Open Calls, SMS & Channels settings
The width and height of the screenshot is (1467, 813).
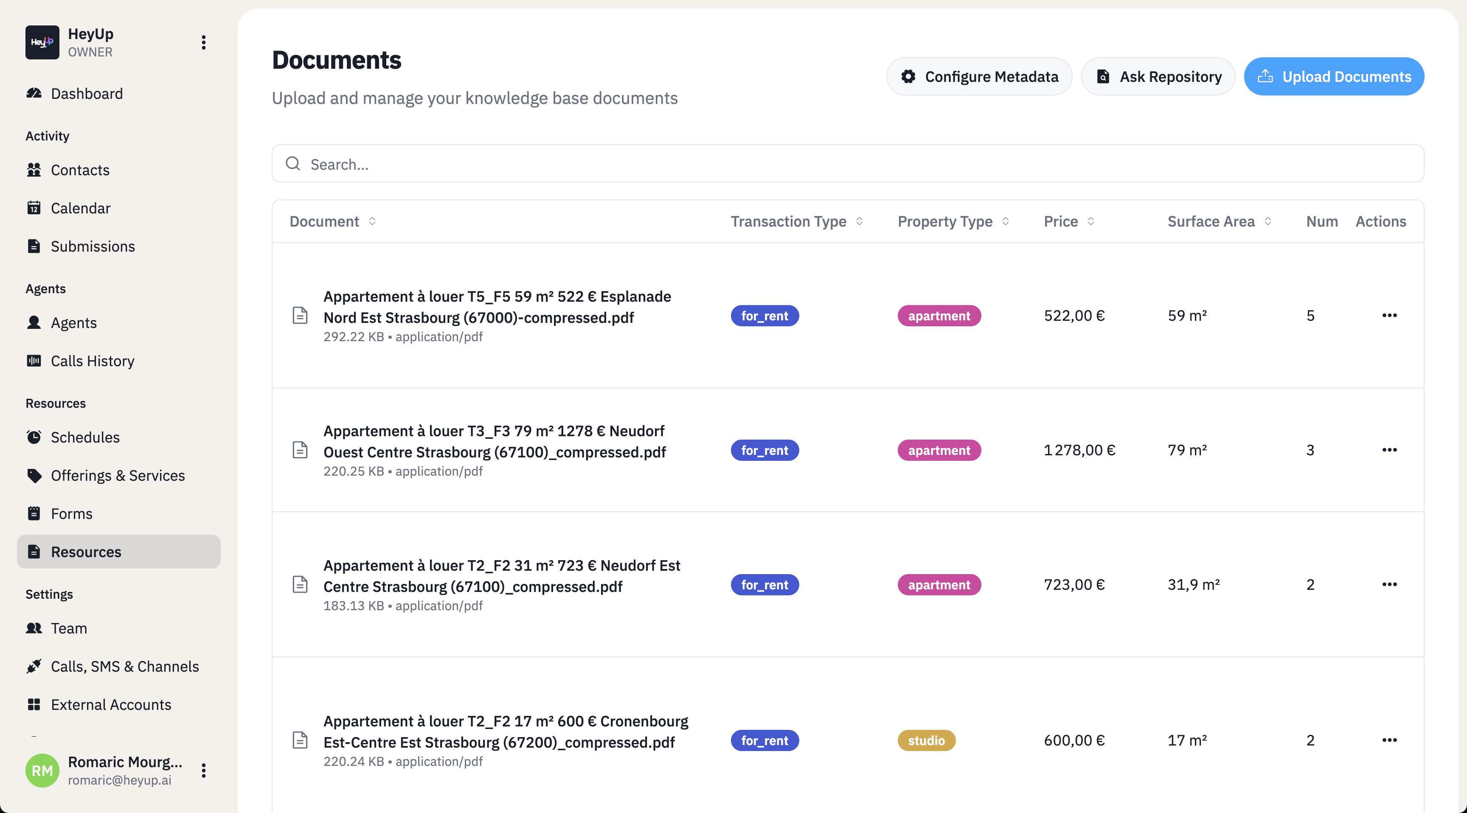point(125,666)
